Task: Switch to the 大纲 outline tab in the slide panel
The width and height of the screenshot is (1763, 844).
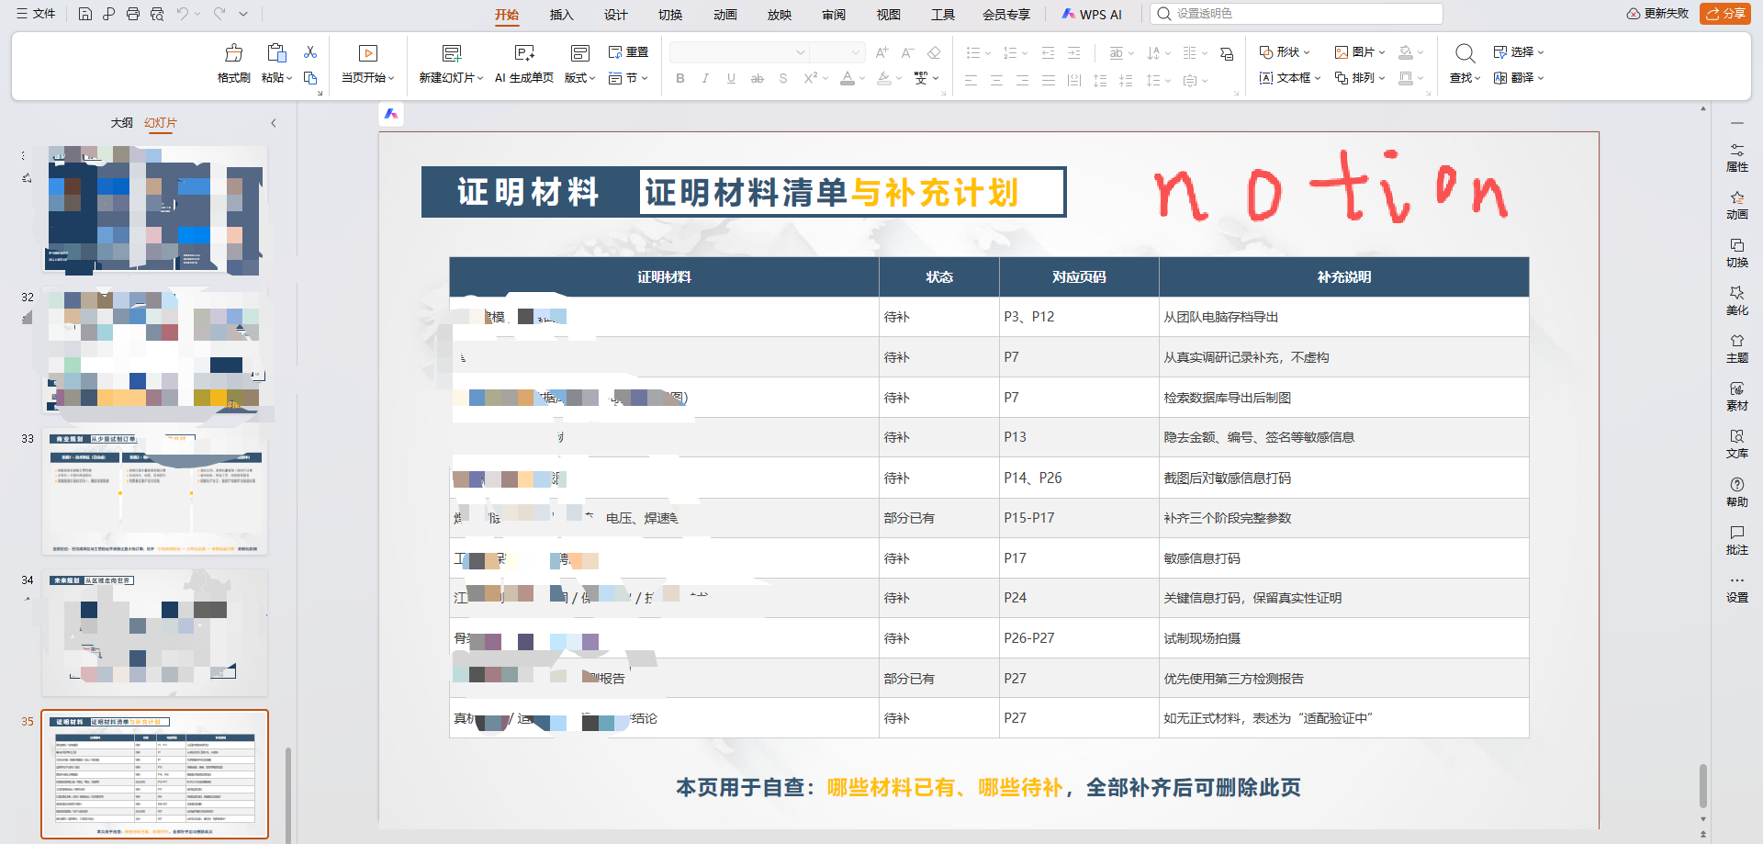Action: point(121,123)
